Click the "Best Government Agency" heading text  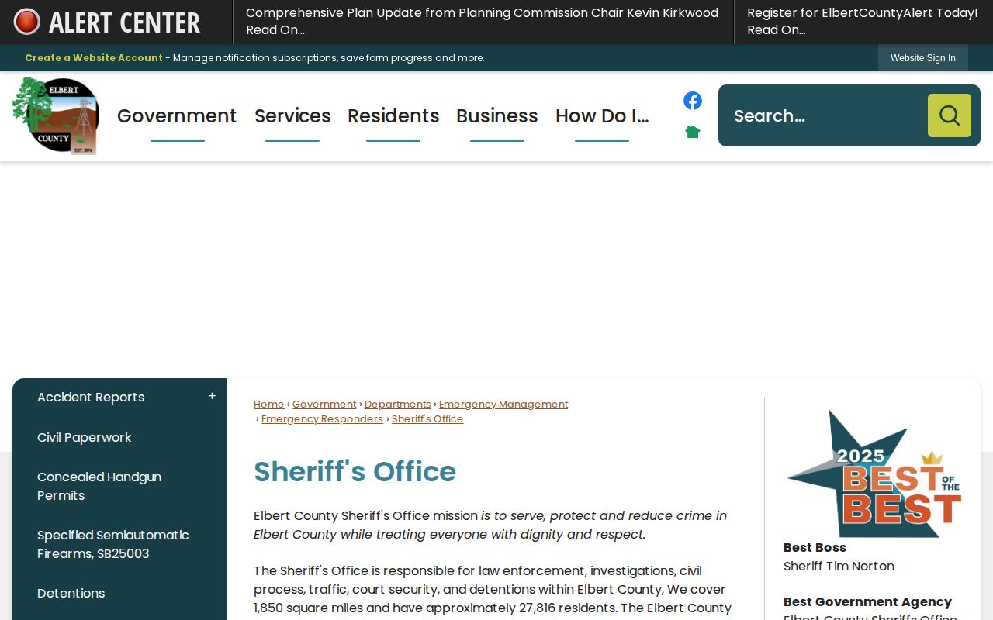pyautogui.click(x=867, y=602)
